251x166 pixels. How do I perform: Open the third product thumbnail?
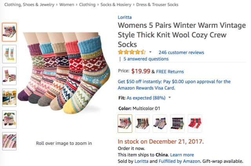(9, 76)
